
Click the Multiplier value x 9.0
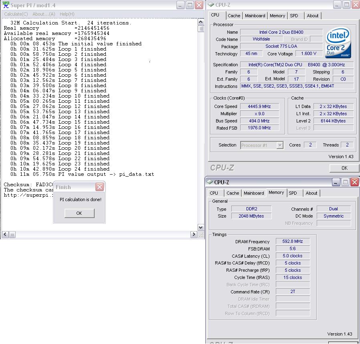pyautogui.click(x=259, y=114)
